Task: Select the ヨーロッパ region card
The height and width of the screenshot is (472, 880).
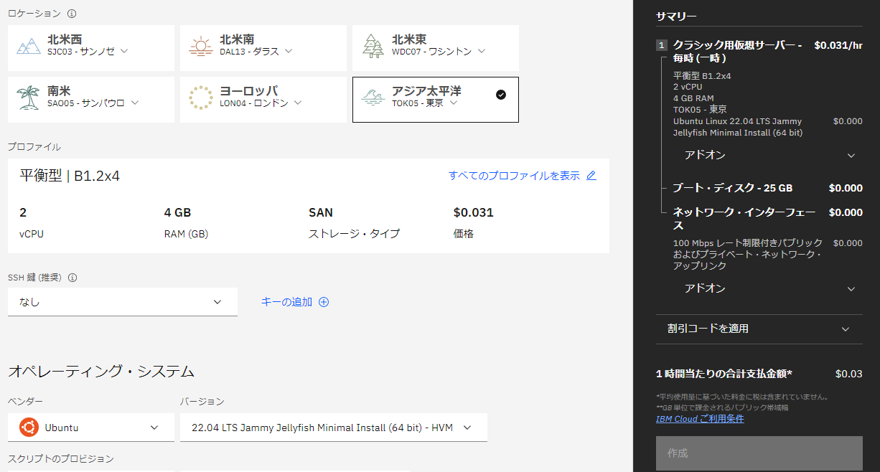Action: coord(263,100)
